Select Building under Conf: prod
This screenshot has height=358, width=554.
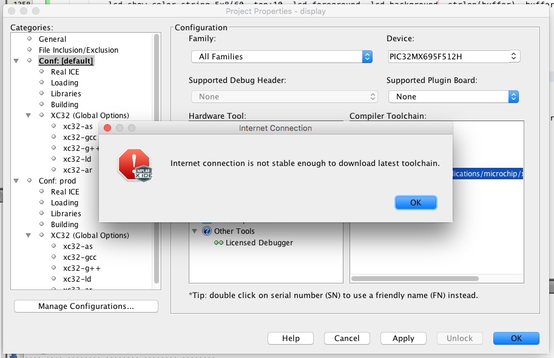(x=65, y=225)
